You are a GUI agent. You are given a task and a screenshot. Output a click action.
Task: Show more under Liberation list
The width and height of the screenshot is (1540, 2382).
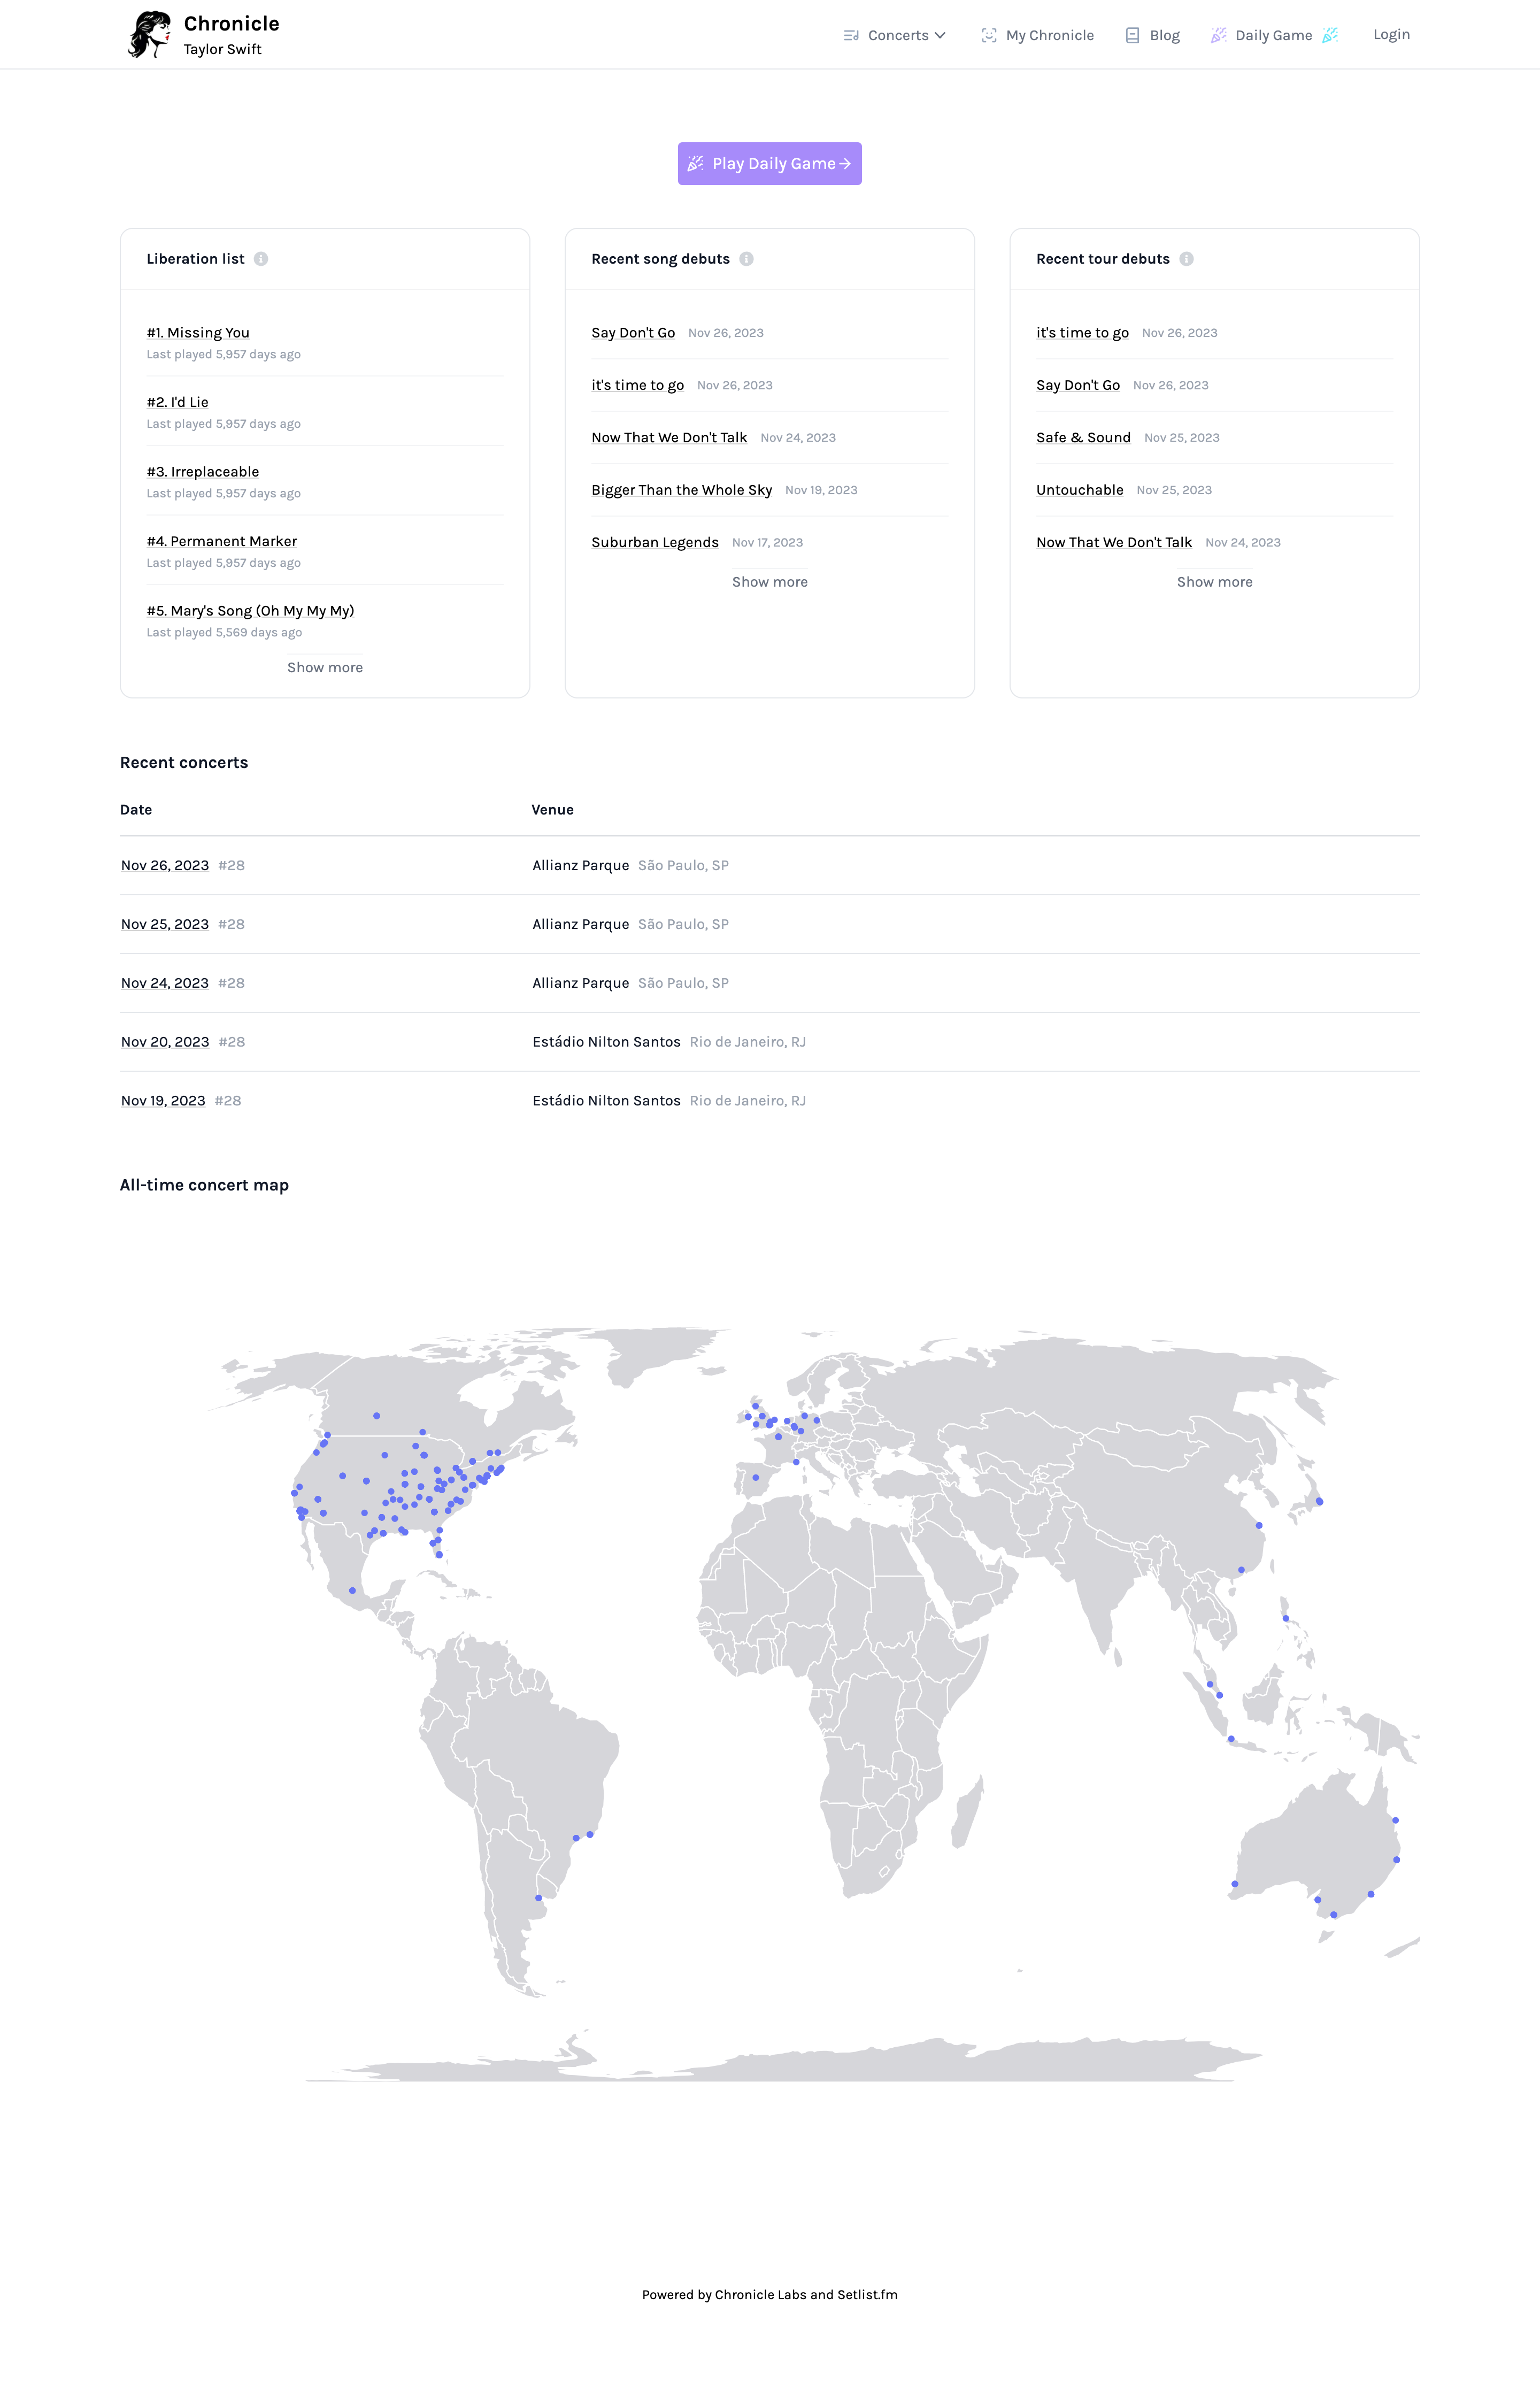[x=325, y=667]
